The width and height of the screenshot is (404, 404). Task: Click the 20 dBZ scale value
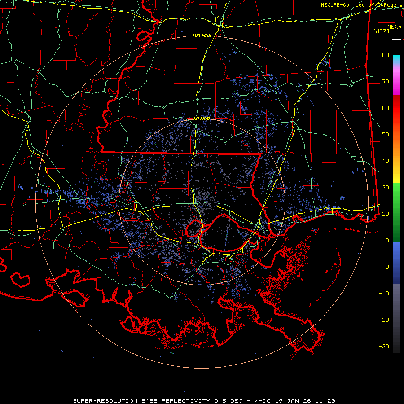click(386, 214)
